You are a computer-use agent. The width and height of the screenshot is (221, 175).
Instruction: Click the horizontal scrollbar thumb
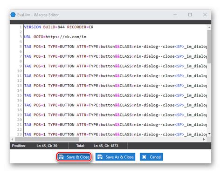[x=47, y=139]
